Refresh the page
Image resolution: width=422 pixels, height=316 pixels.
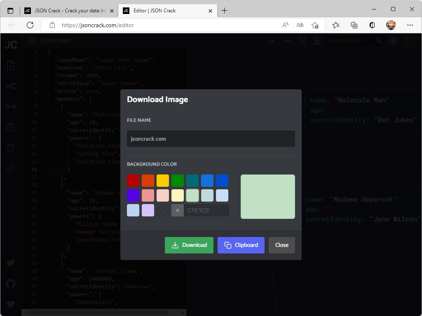pyautogui.click(x=30, y=25)
